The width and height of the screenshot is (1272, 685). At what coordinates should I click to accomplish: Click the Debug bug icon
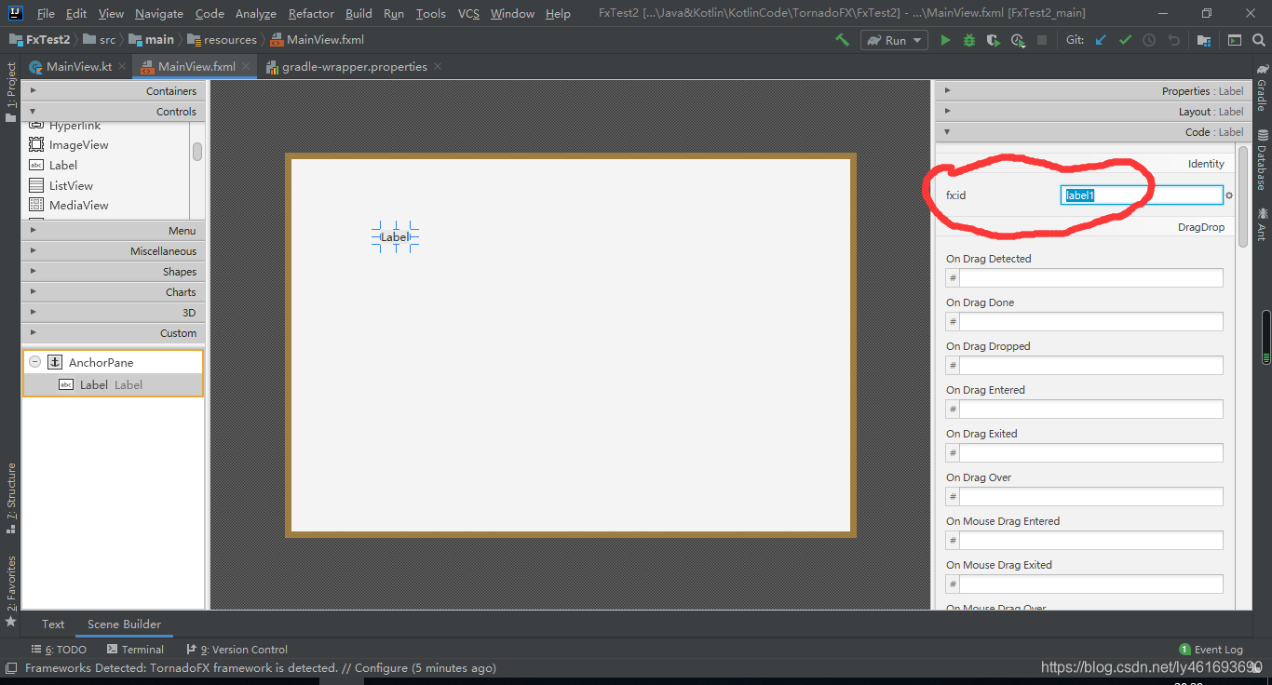[969, 40]
